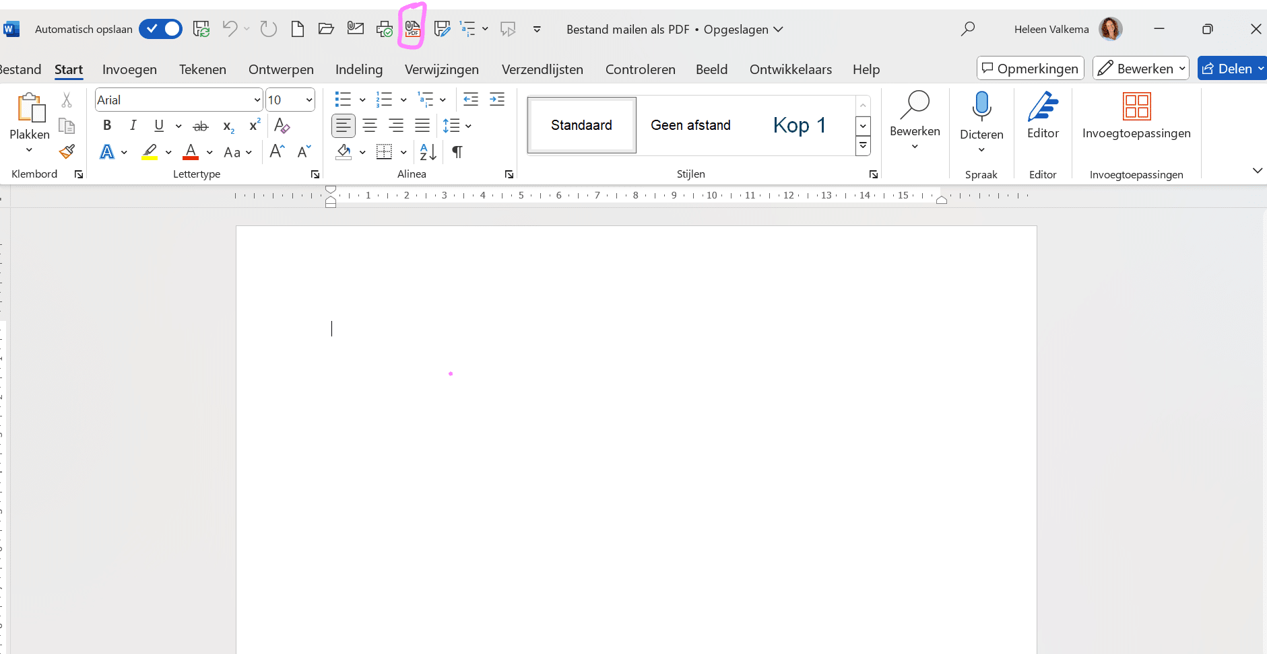1267x654 pixels.
Task: Show paragraph marks with the pilcrow icon
Action: point(457,152)
